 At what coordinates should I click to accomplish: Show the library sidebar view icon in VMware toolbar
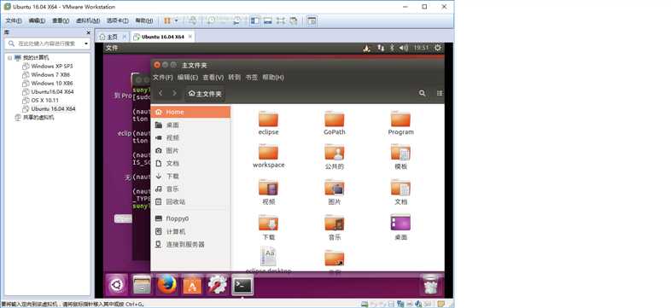coord(255,20)
